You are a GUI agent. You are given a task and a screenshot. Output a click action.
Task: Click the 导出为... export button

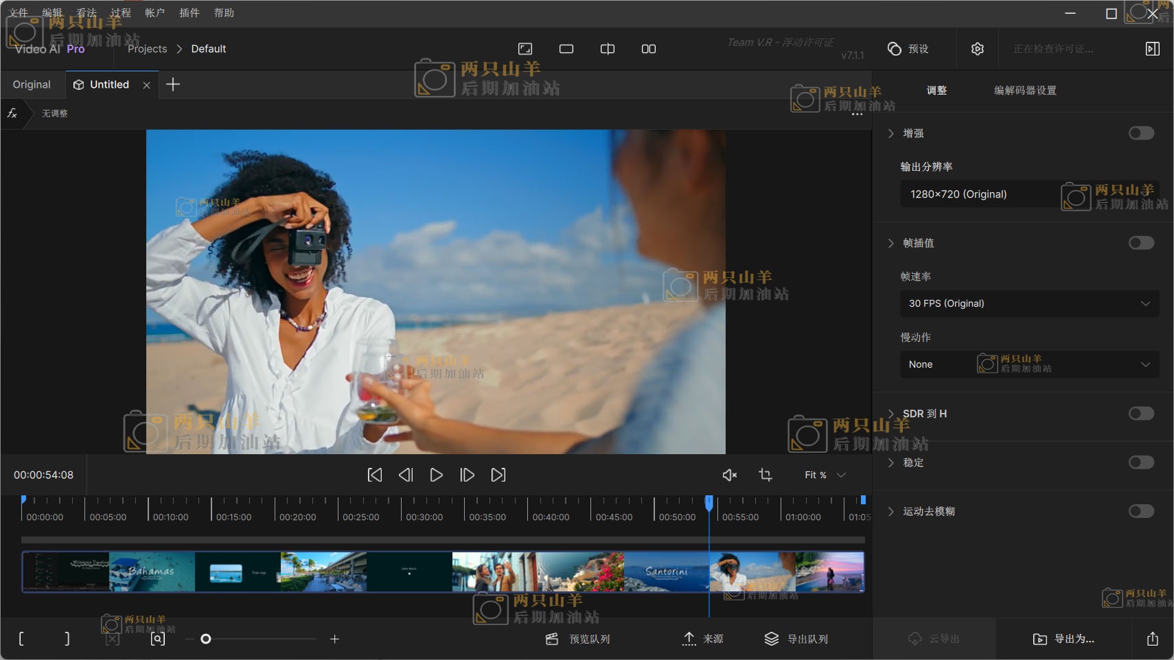point(1064,639)
